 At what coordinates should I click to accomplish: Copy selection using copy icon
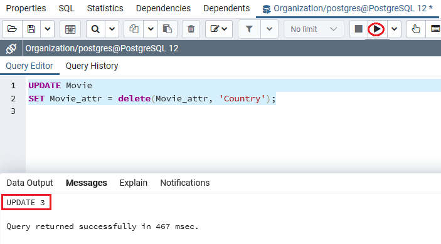(134, 29)
